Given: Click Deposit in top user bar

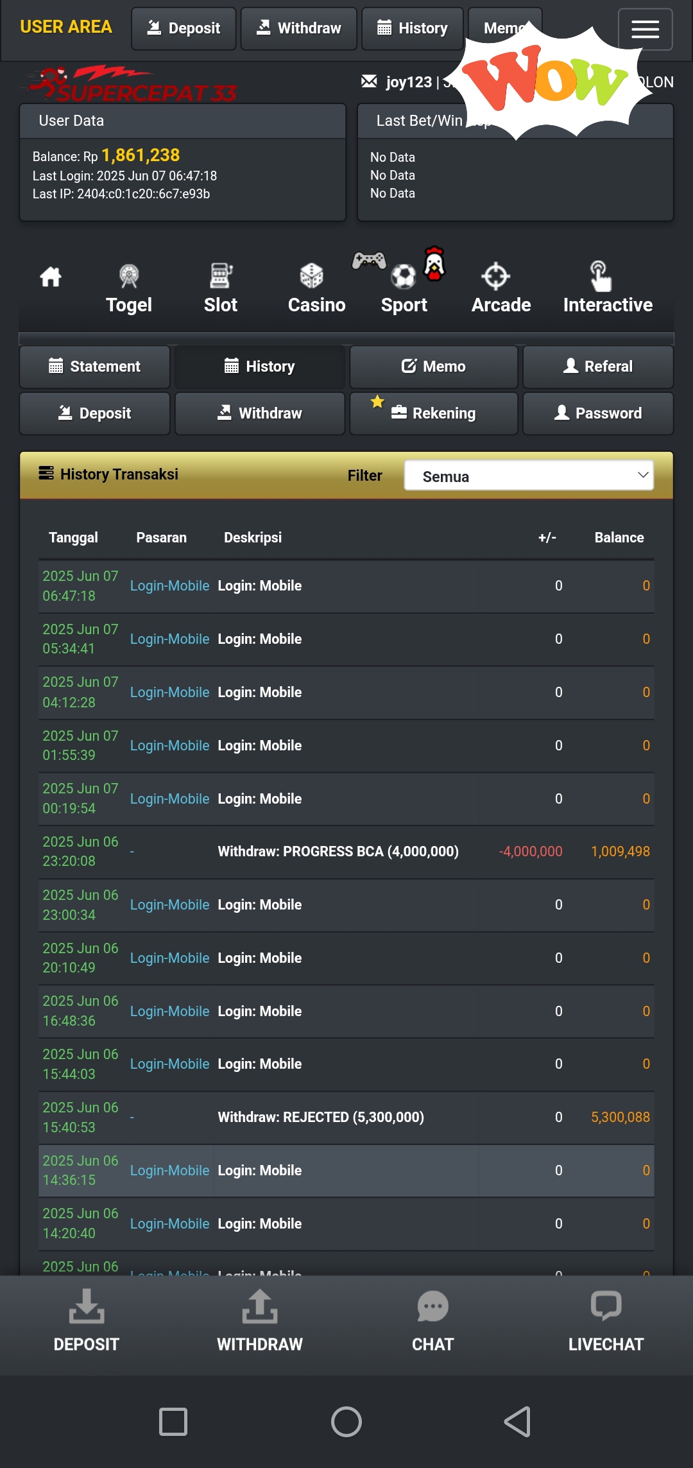Looking at the screenshot, I should coord(184,28).
